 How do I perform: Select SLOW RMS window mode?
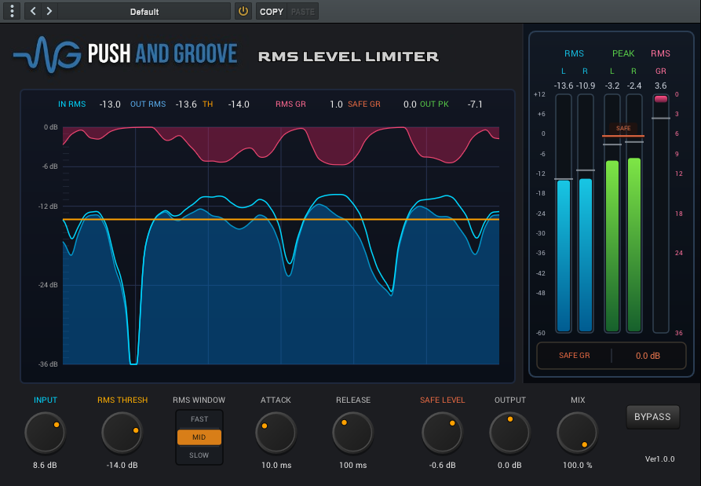199,455
